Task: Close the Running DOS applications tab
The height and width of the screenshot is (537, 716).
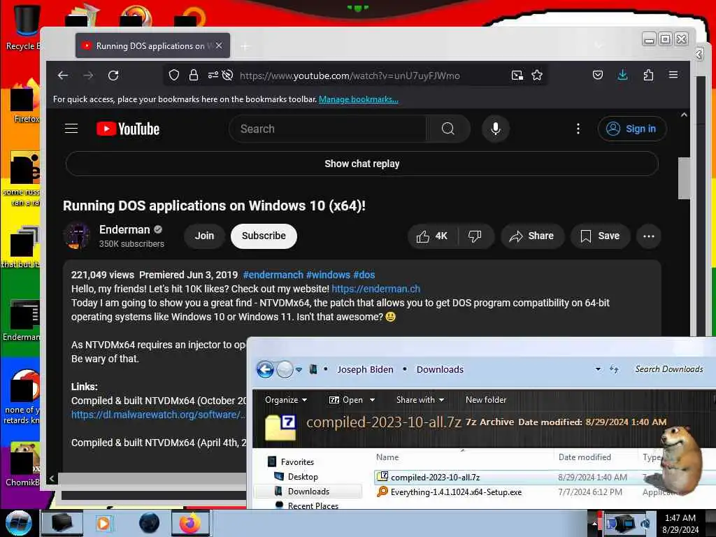Action: pyautogui.click(x=219, y=45)
